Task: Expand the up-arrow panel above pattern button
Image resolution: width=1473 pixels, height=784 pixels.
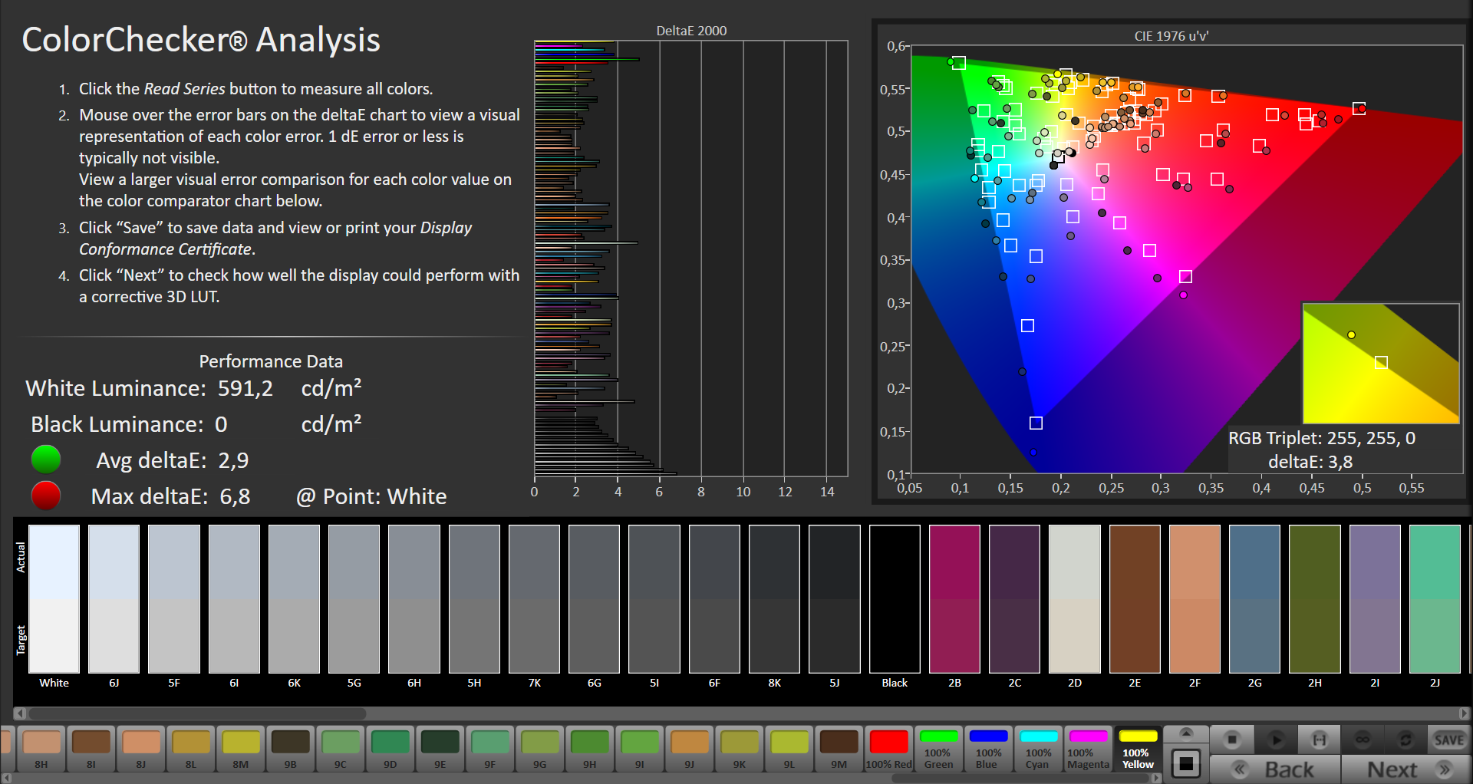Action: click(1186, 733)
